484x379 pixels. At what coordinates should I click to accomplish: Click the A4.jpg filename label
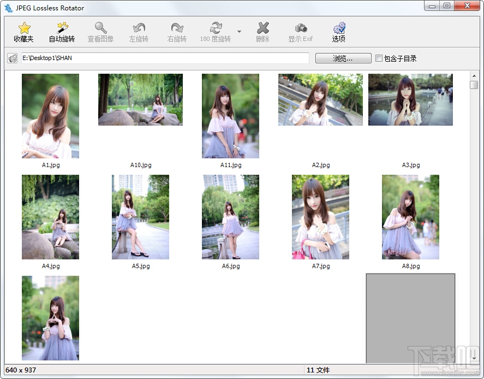coord(51,266)
